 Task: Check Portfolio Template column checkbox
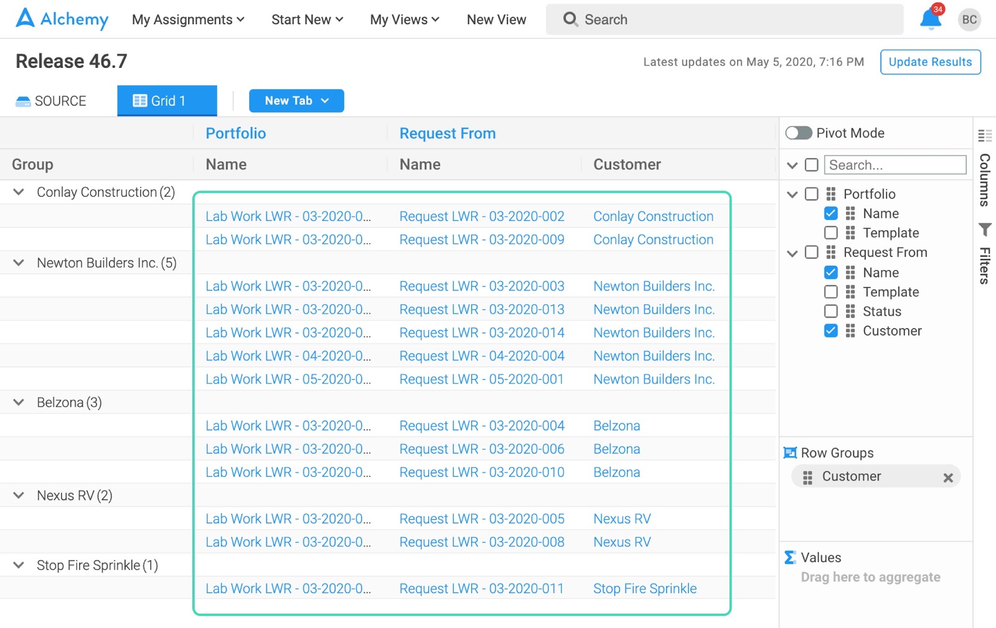(830, 233)
